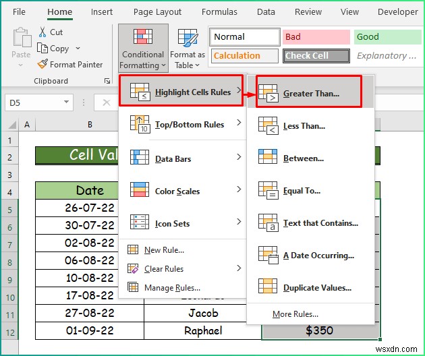Open the Developer tab
Image resolution: width=425 pixels, height=356 pixels.
[397, 12]
